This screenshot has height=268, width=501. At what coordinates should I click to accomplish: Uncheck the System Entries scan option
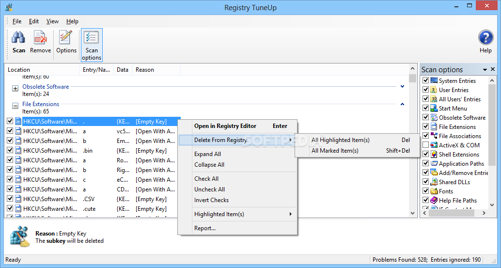pos(425,80)
